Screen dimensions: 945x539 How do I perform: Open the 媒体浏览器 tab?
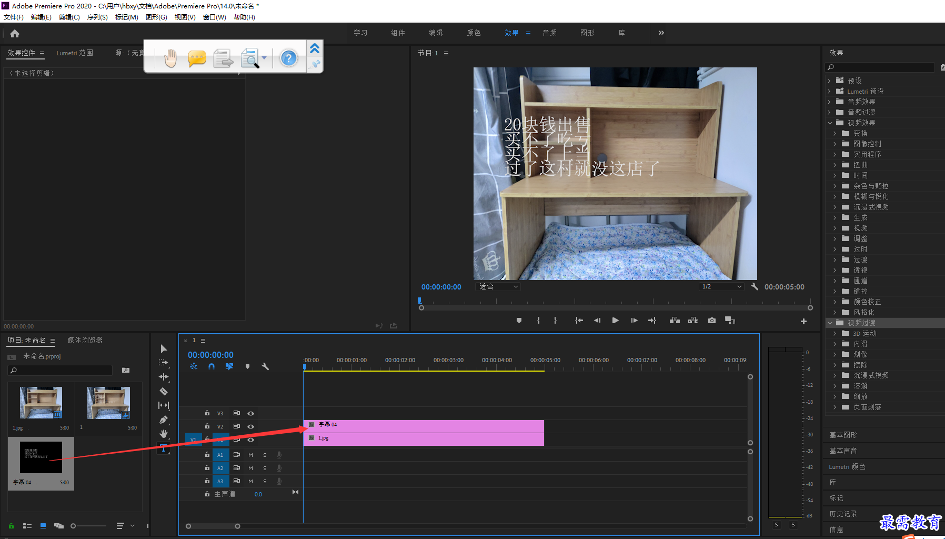pyautogui.click(x=85, y=340)
